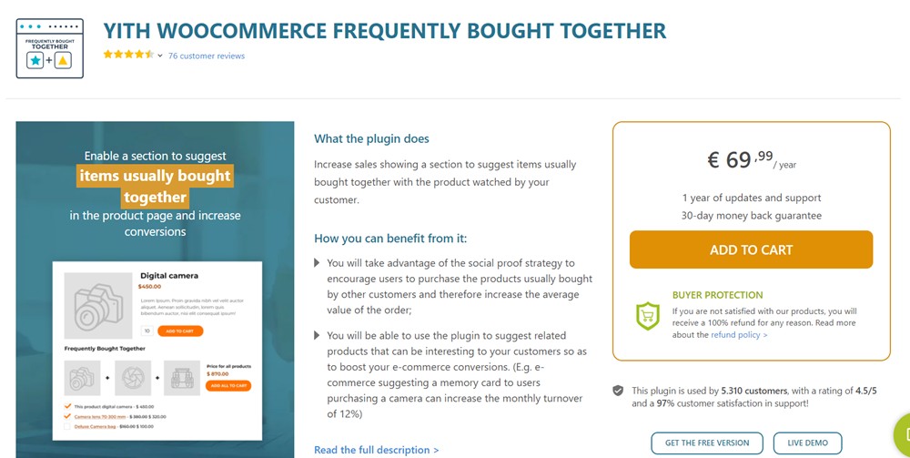
Task: Click the green buyer protection shield icon
Action: pos(647,315)
